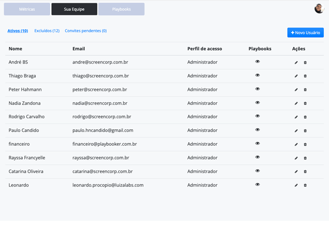Edit Catarina Oliveira's user

[296, 172]
